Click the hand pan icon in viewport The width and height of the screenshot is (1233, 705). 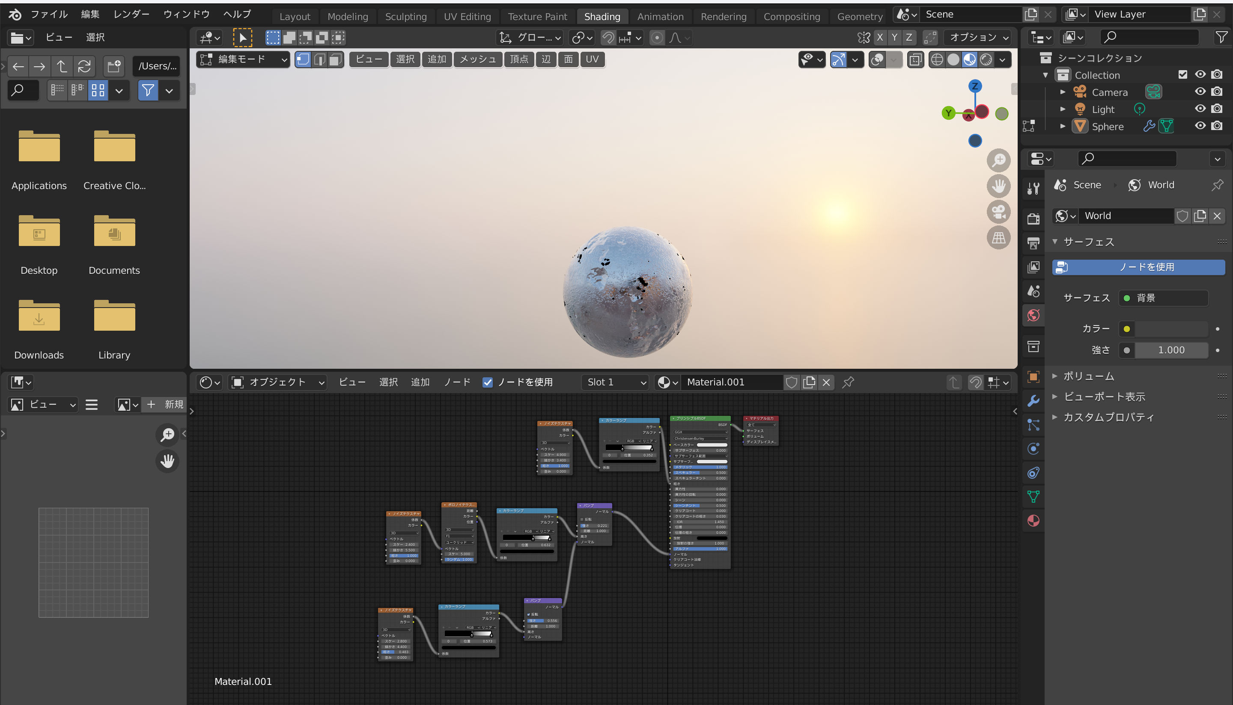[998, 186]
